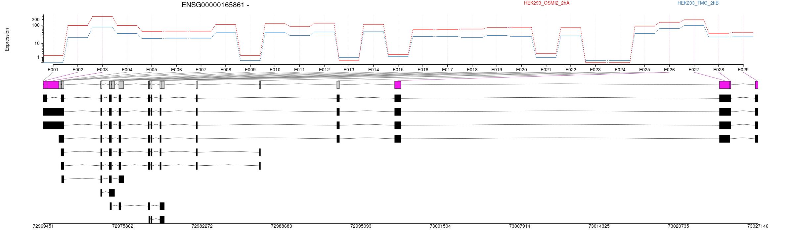Click y-axis tick value 200
The height and width of the screenshot is (231, 794).
36,19
